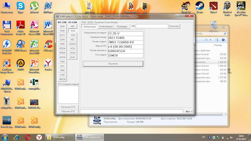Open µTorrent desktop icon
The height and width of the screenshot is (141, 251).
(x=34, y=8)
